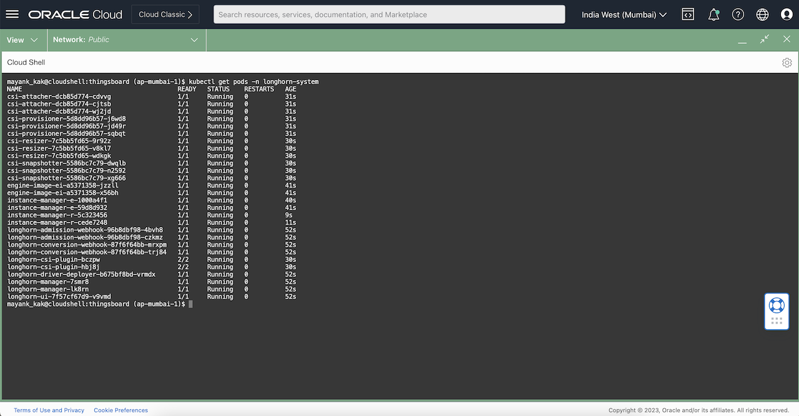Open the India West (Mumbai) region dropdown

pos(624,14)
